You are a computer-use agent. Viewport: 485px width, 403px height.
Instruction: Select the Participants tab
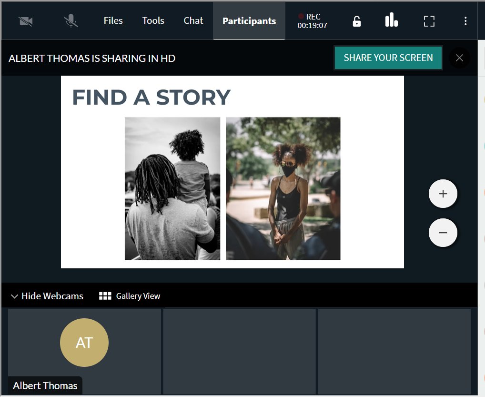[249, 20]
